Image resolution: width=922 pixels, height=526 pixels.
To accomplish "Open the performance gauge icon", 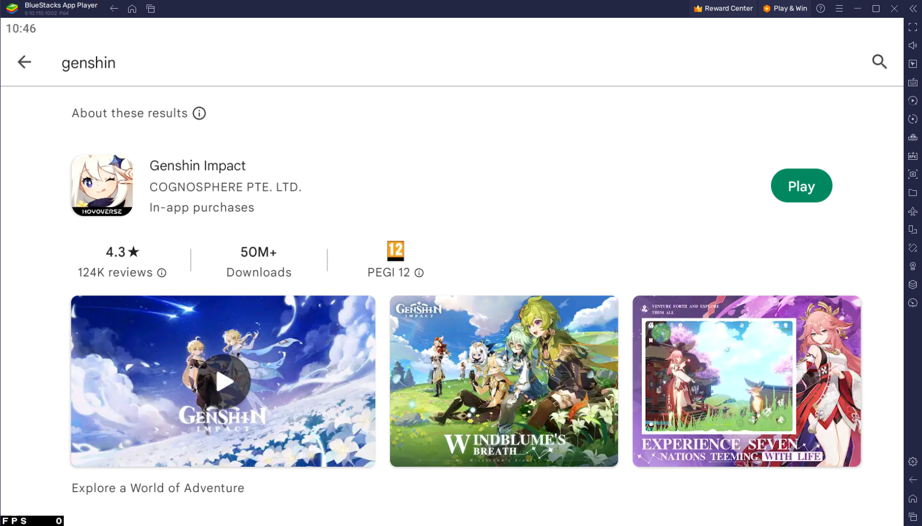I will tap(913, 303).
